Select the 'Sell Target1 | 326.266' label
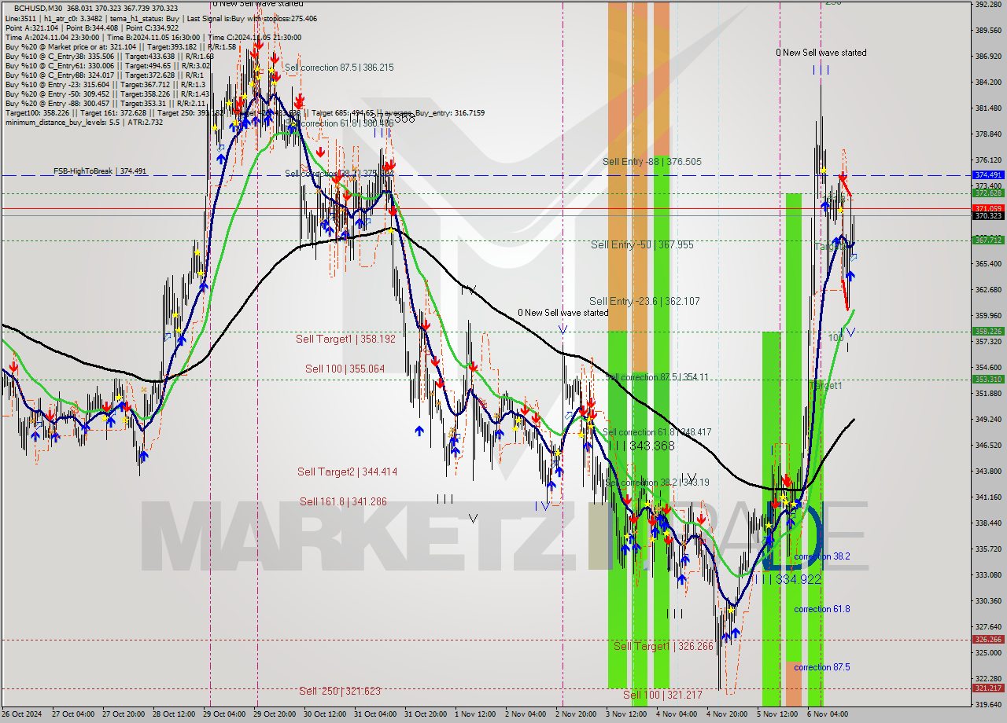 coord(663,646)
